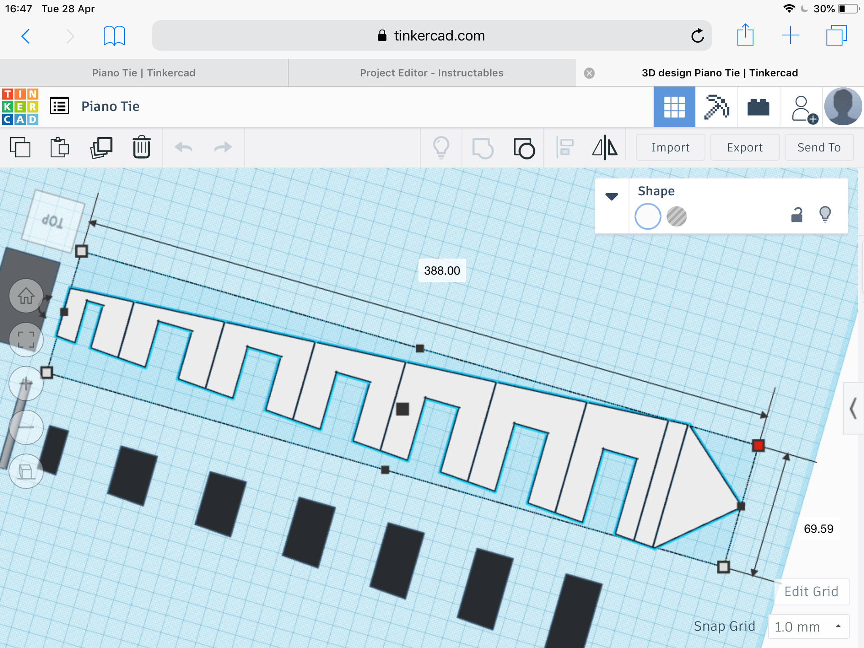Duplicate and repeat the selection
864x648 pixels.
[101, 148]
